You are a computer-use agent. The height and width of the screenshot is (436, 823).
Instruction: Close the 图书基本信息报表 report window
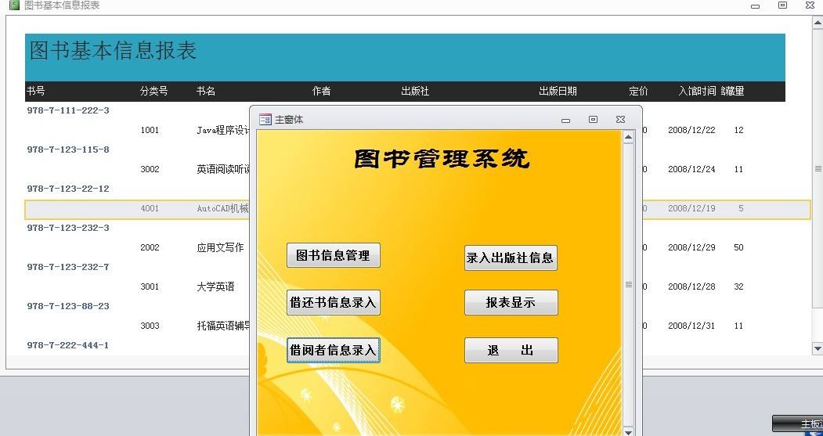pyautogui.click(x=810, y=5)
